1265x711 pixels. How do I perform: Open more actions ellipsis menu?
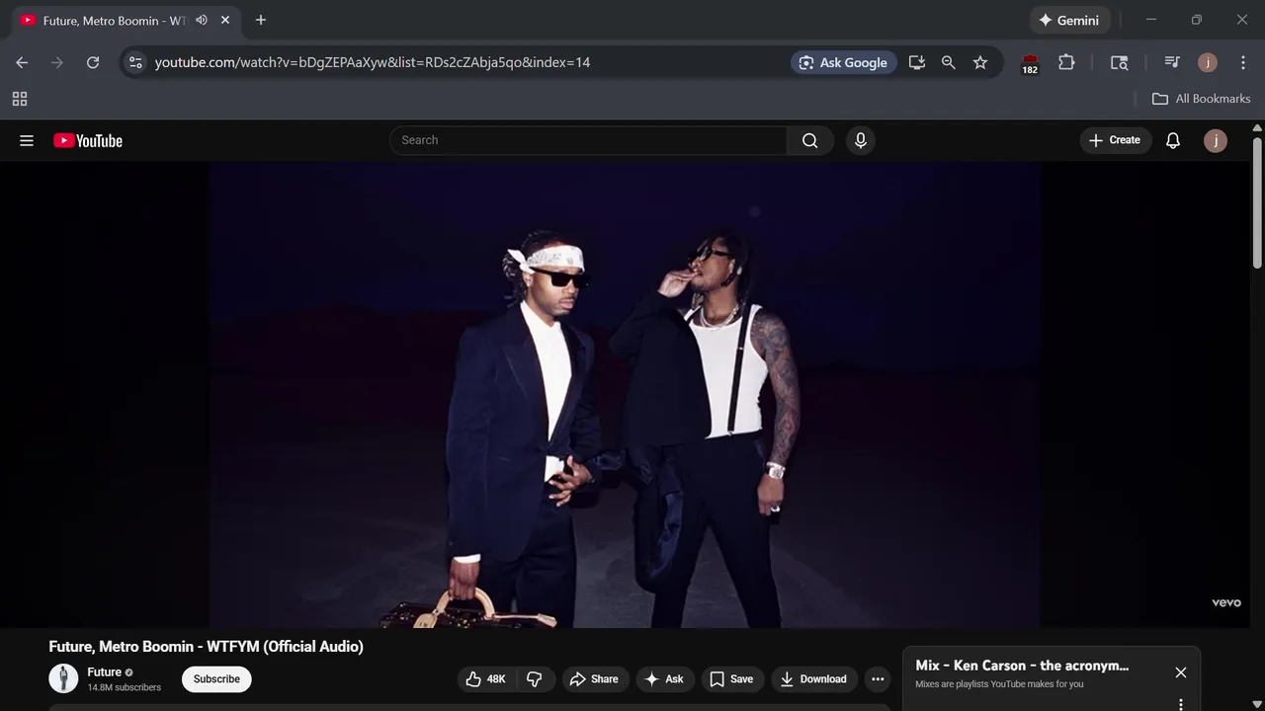[x=878, y=679]
